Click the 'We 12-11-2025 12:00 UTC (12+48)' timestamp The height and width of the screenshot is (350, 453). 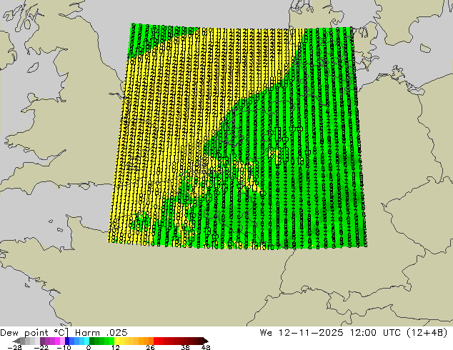pyautogui.click(x=354, y=333)
